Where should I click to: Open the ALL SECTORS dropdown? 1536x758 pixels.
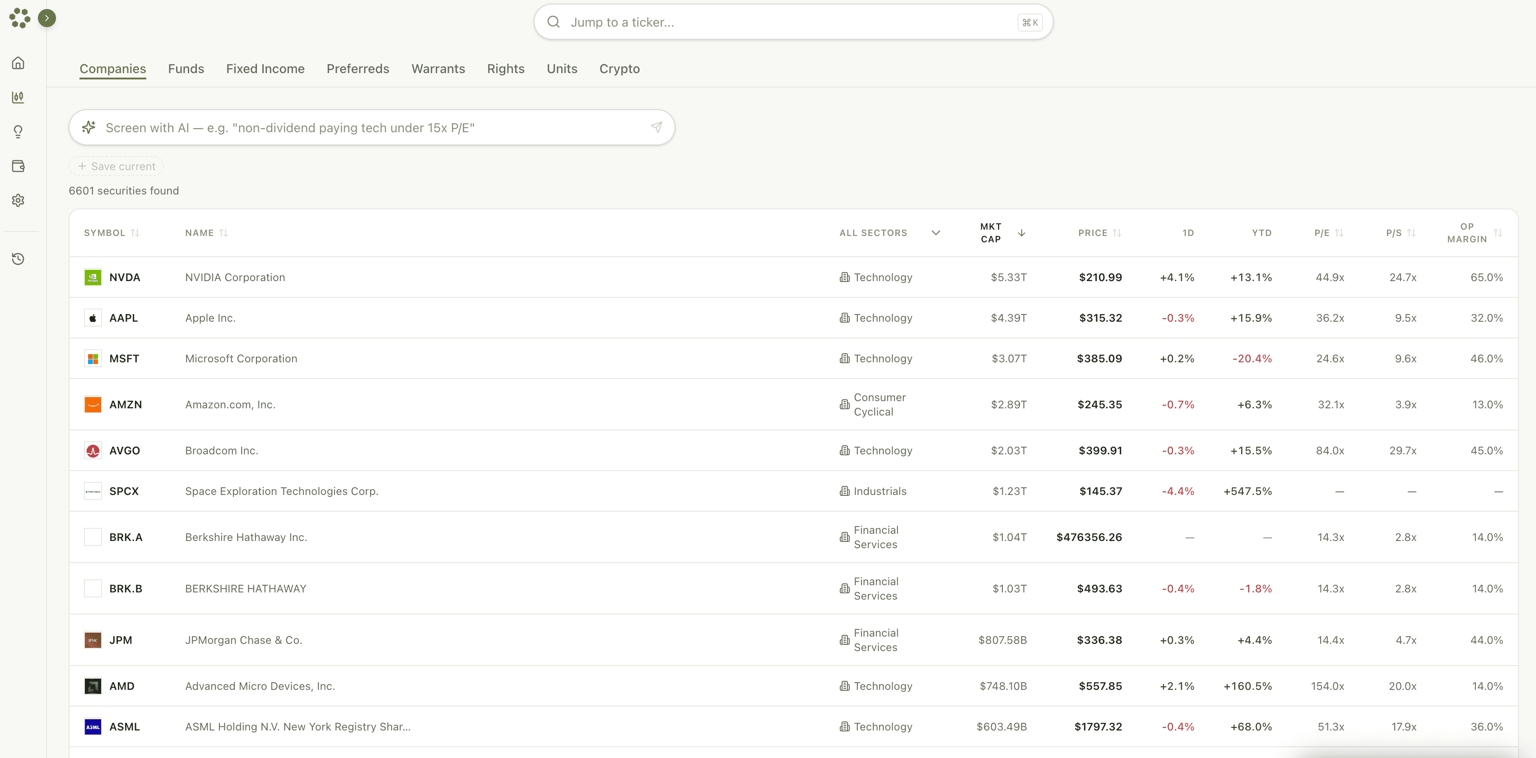pyautogui.click(x=889, y=233)
